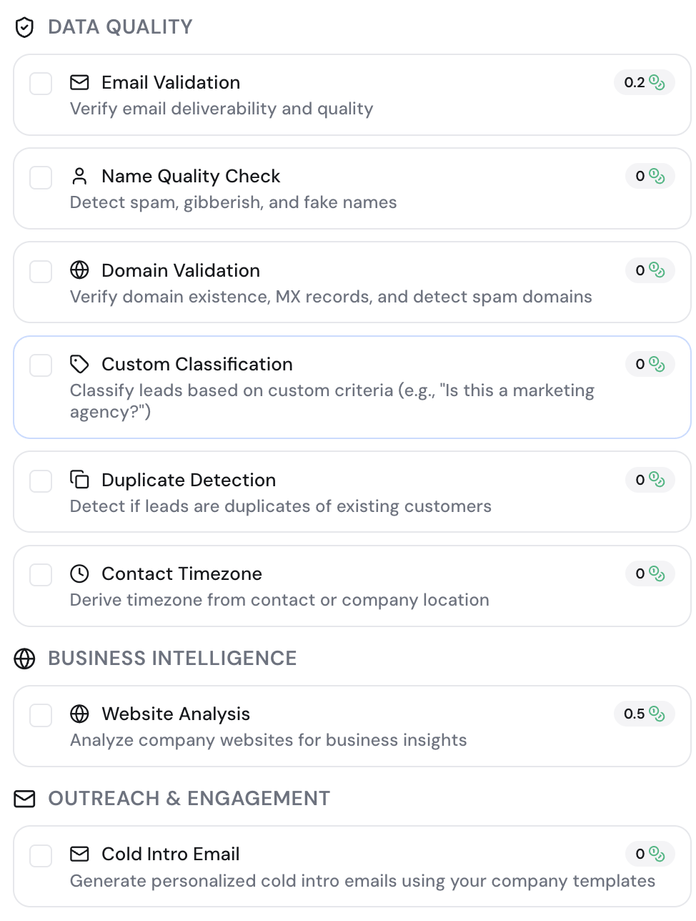This screenshot has width=696, height=921.
Task: Click the globe icon beside Domain Validation
Action: coord(79,270)
